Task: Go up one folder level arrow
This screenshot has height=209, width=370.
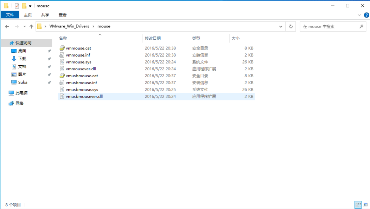Action: (x=31, y=26)
